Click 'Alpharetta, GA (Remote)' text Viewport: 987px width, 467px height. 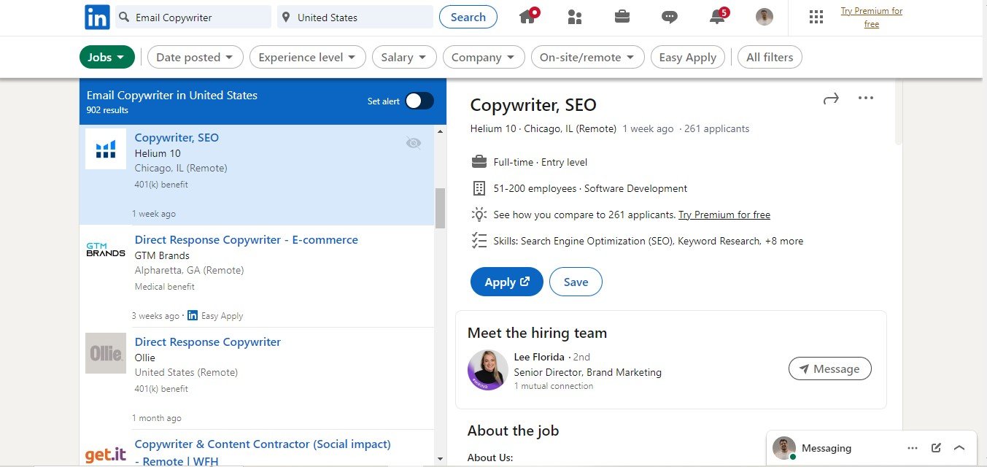click(x=189, y=270)
